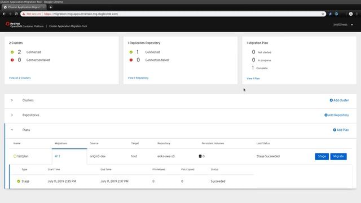Viewport: 361px width, 203px height.
Task: Click the browser address bar
Action: (173, 14)
